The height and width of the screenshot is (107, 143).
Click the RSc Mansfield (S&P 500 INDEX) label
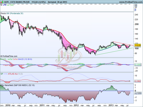[x=17, y=85]
